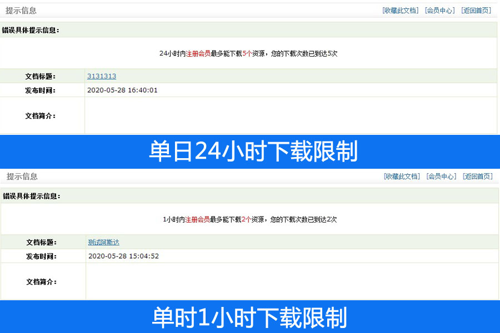
Task: Click the 文档标题 label beside 测试阿斯达
Action: tap(41, 242)
